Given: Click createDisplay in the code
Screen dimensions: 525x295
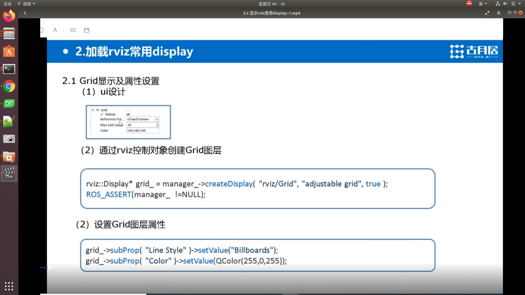Looking at the screenshot, I should (x=229, y=184).
